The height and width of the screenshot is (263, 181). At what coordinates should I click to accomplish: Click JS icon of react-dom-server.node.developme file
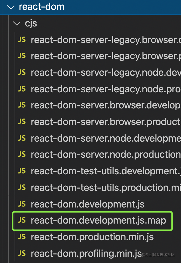(22, 138)
